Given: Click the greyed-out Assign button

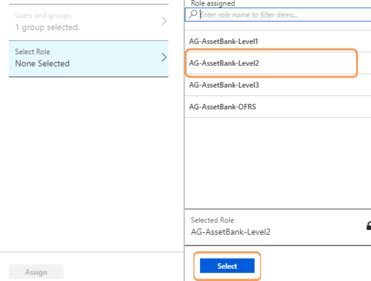Looking at the screenshot, I should (x=36, y=272).
